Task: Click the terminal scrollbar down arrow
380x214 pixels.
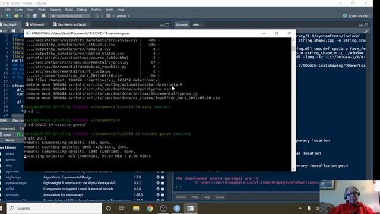Action: (x=293, y=169)
